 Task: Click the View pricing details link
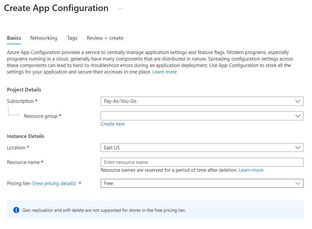pyautogui.click(x=54, y=183)
